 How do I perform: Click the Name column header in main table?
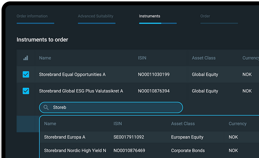point(45,58)
